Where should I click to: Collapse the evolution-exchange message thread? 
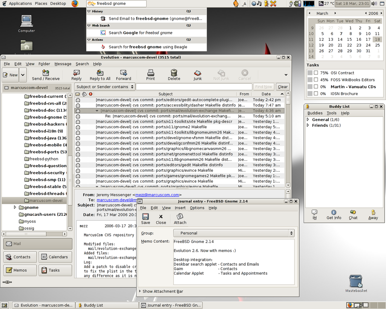pos(97,111)
